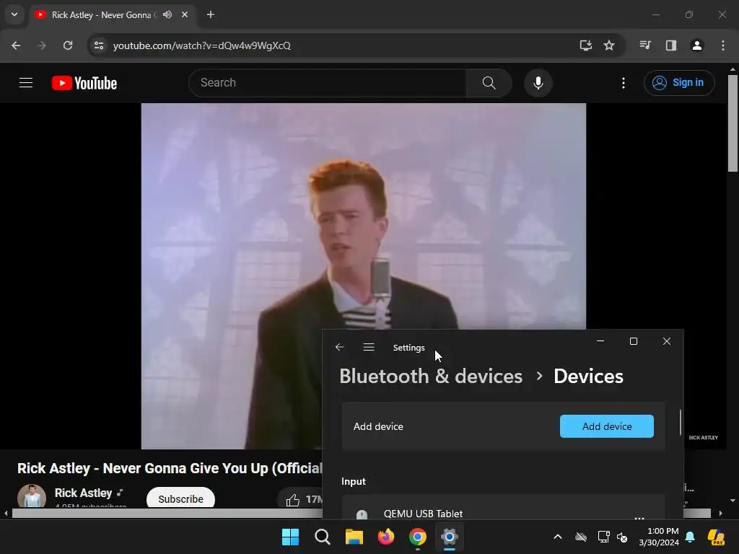739x554 pixels.
Task: Open Chrome three-dot customize menu
Action: (723, 45)
